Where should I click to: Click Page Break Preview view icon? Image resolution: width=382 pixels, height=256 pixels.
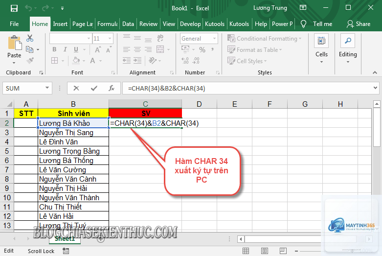[283, 251]
